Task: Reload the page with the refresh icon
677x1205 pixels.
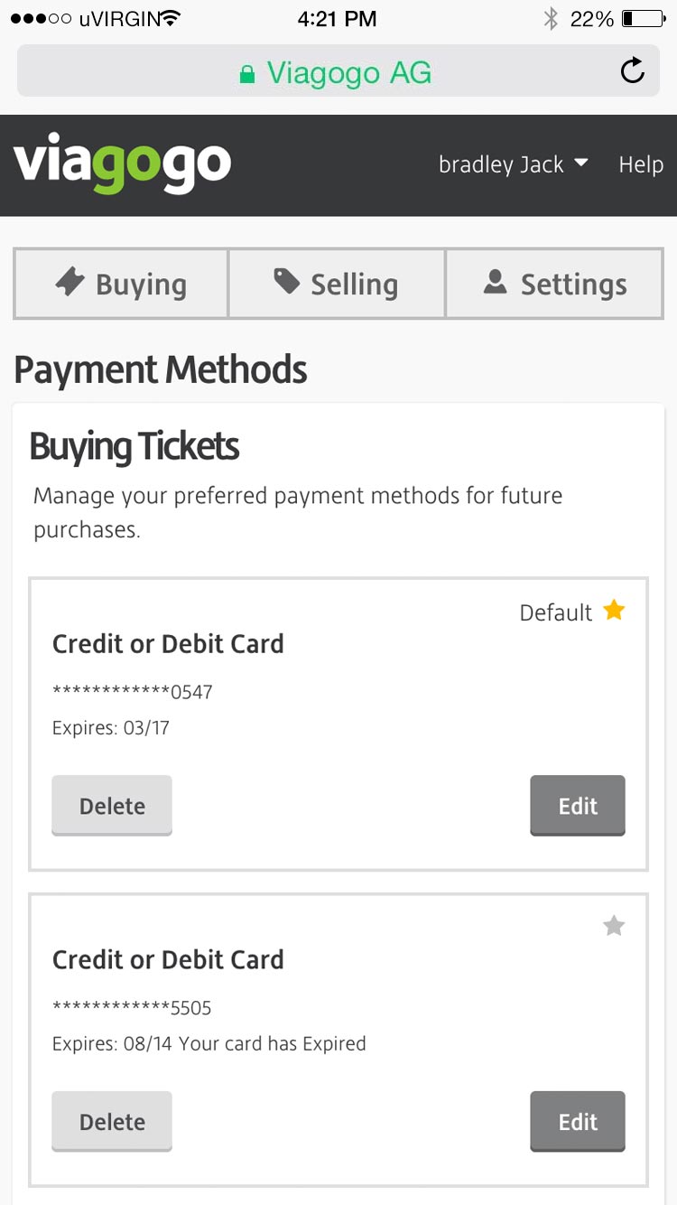Action: coord(633,70)
